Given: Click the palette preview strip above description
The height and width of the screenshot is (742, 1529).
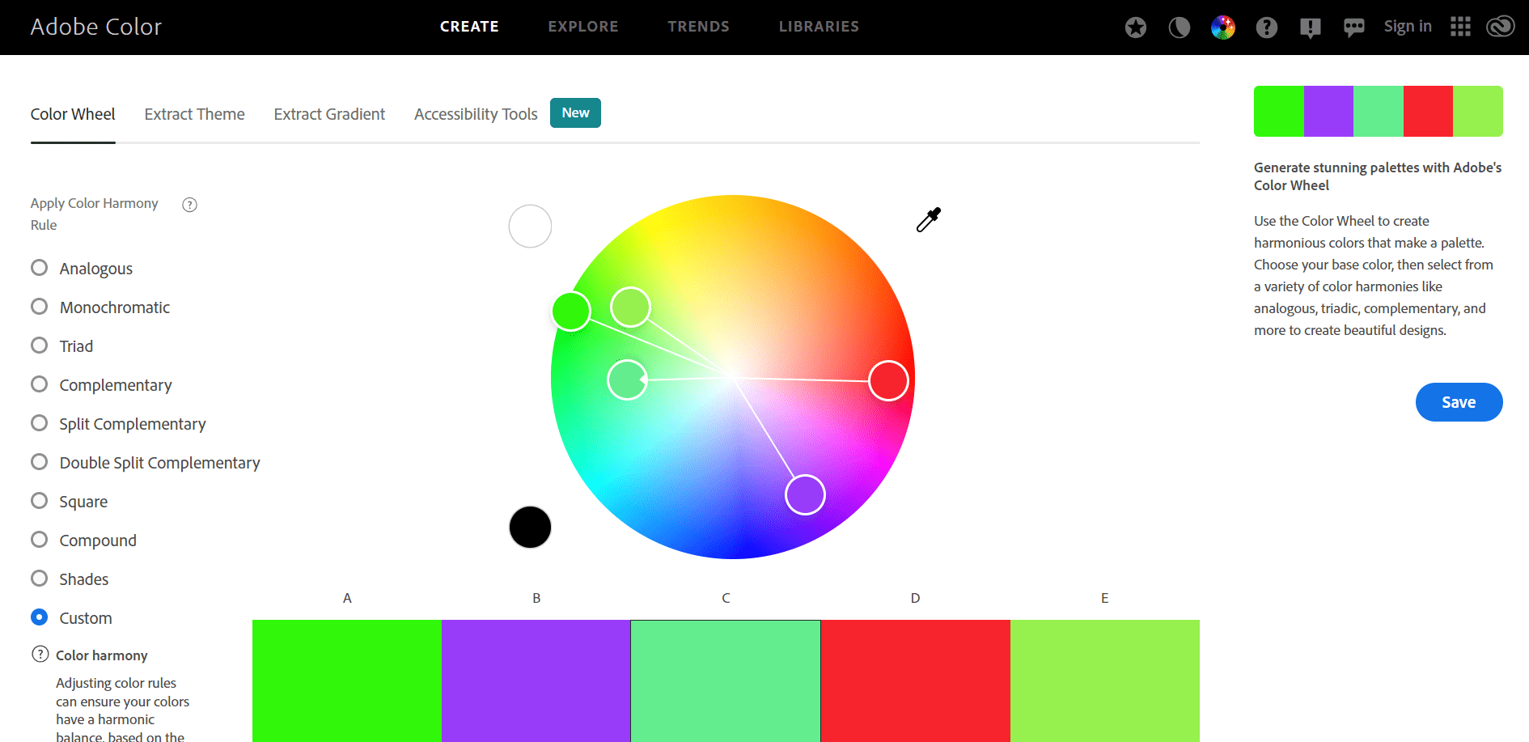Looking at the screenshot, I should point(1379,111).
